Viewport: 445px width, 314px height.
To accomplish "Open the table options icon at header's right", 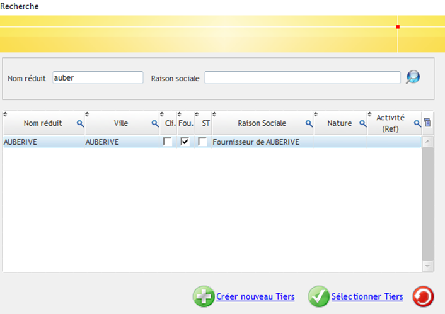I will pos(427,123).
